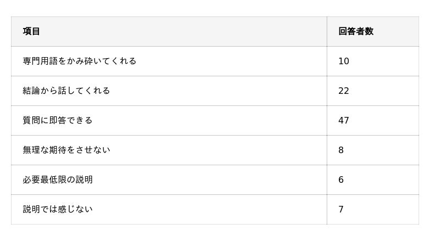Click the respondent count value 10

(344, 61)
